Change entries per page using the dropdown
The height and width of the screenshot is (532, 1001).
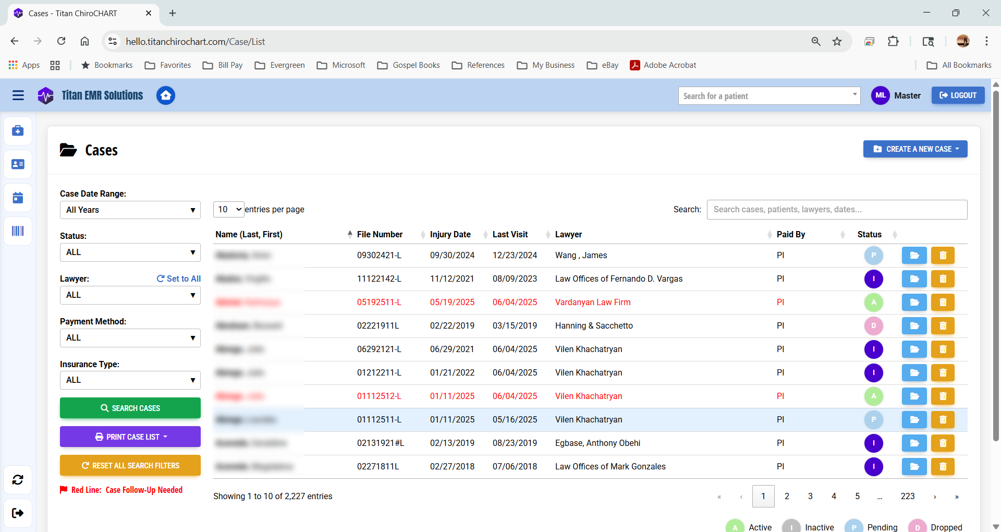(x=228, y=209)
